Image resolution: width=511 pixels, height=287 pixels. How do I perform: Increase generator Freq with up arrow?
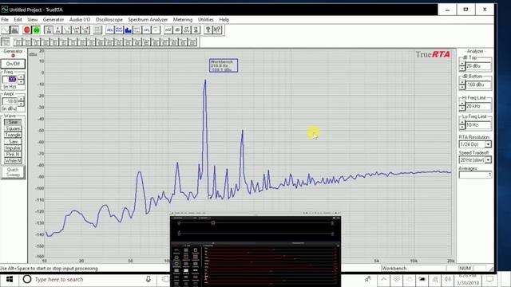tap(21, 77)
